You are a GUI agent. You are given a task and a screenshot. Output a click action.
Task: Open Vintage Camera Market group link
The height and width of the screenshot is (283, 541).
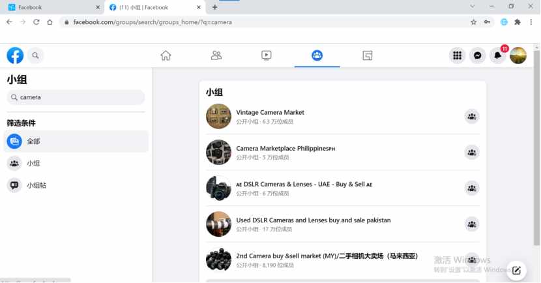pos(270,113)
